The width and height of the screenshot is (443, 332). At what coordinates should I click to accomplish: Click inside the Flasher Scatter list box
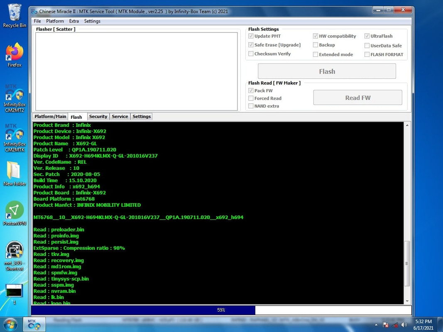pos(136,71)
